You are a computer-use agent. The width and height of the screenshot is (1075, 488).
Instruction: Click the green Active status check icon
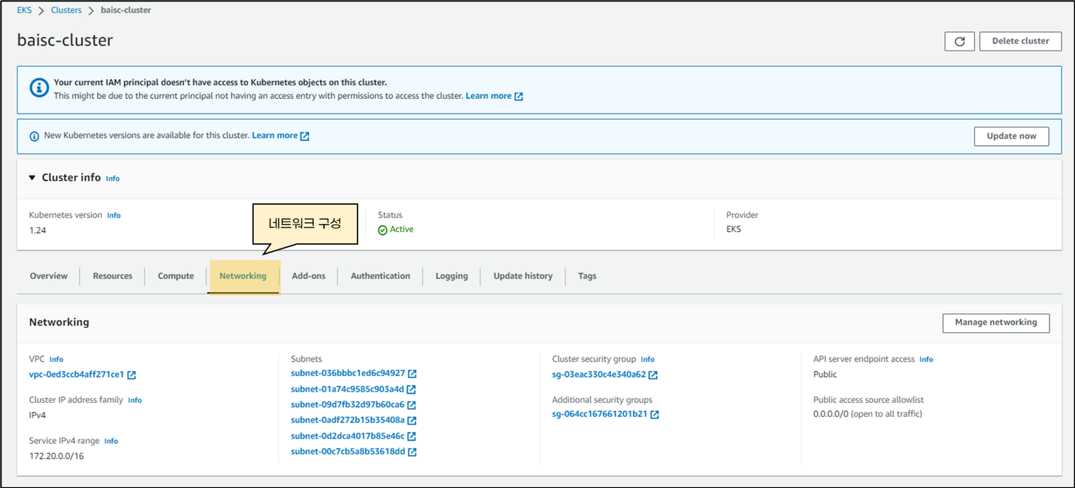[383, 230]
